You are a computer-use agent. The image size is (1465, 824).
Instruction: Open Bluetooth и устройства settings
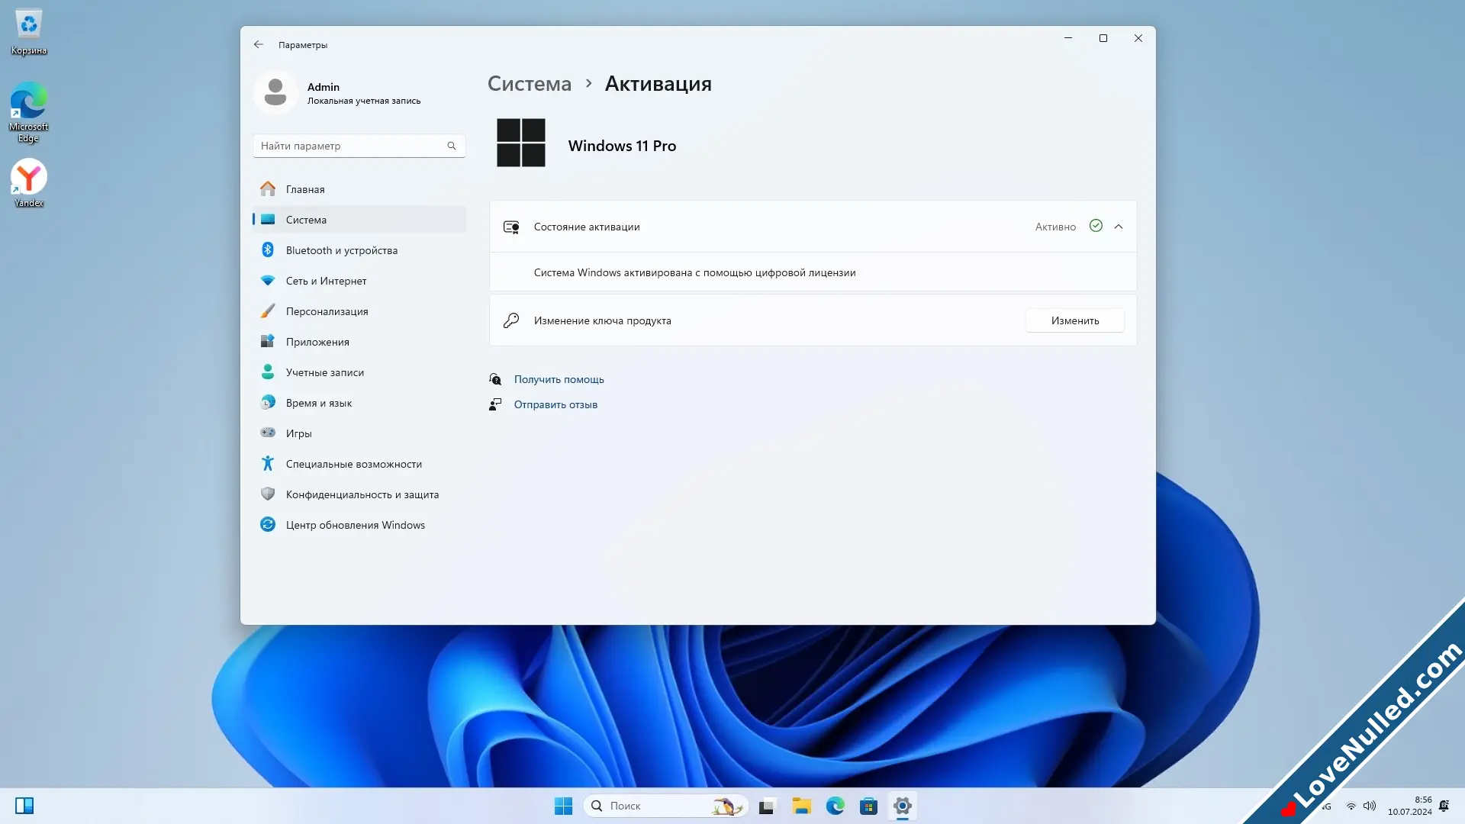(x=359, y=250)
